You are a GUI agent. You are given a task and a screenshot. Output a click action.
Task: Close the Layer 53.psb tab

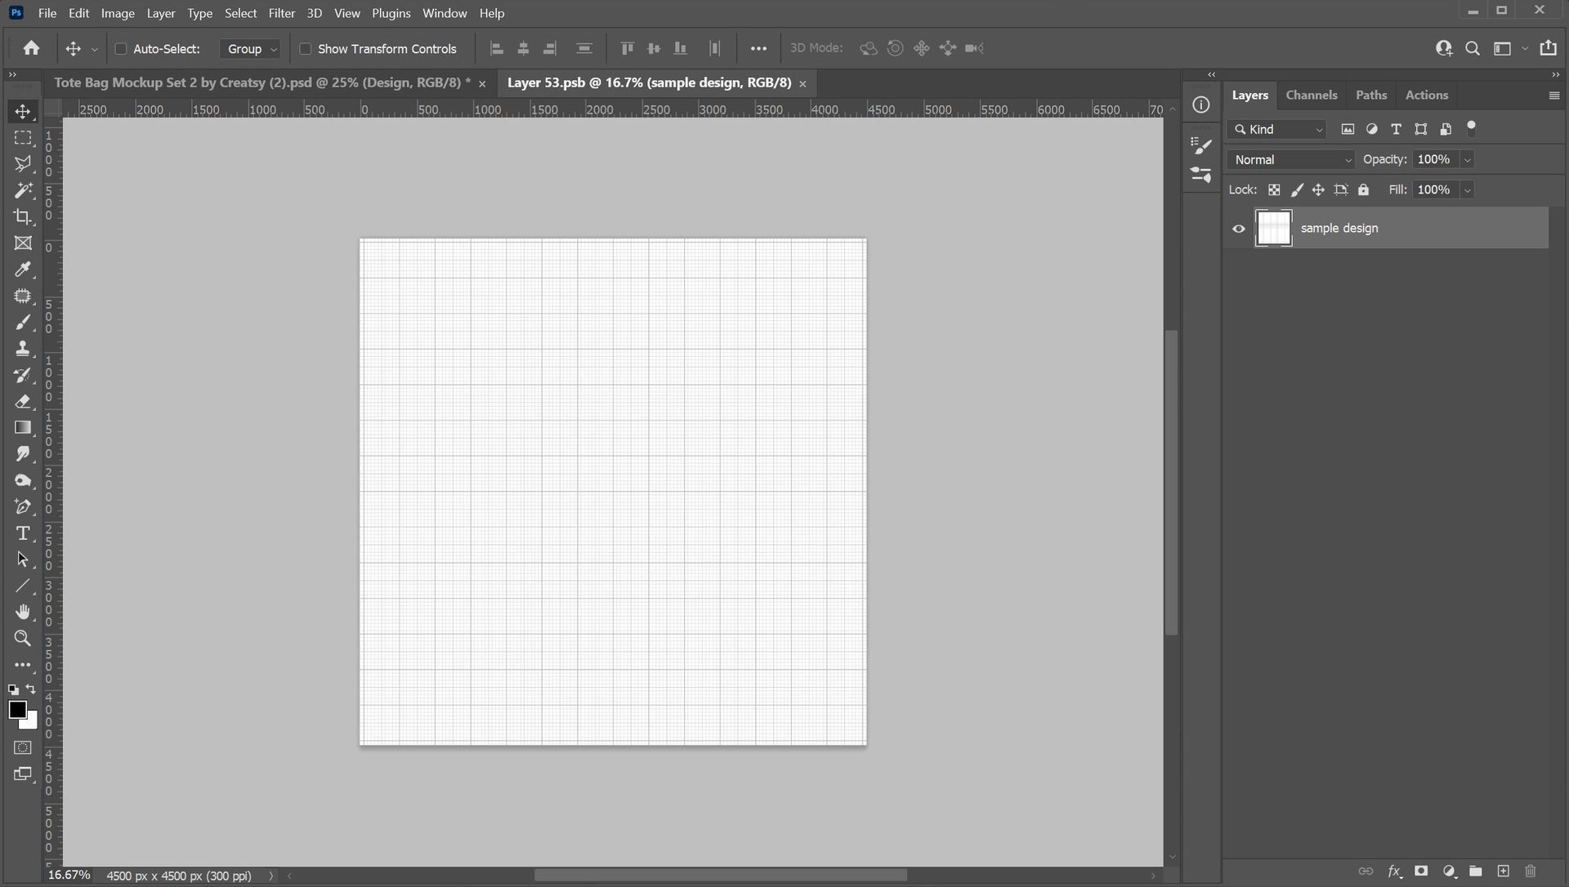point(802,83)
